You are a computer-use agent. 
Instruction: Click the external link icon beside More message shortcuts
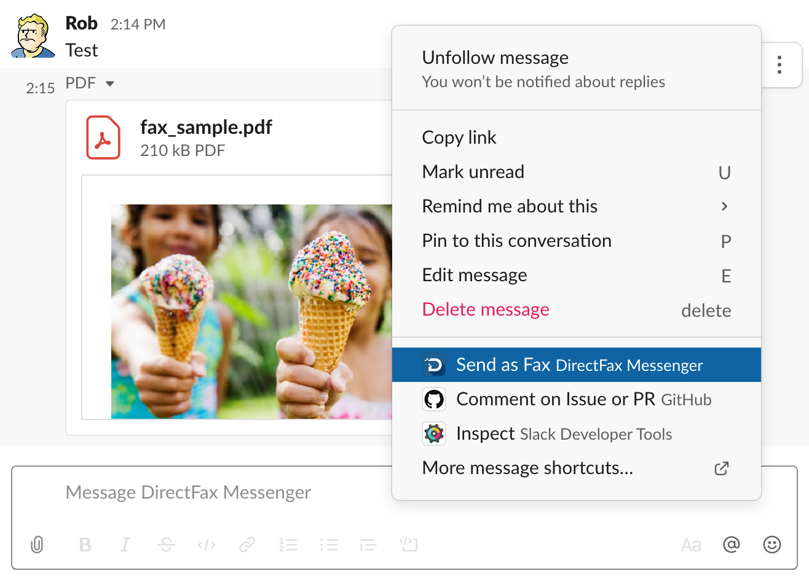pos(722,469)
